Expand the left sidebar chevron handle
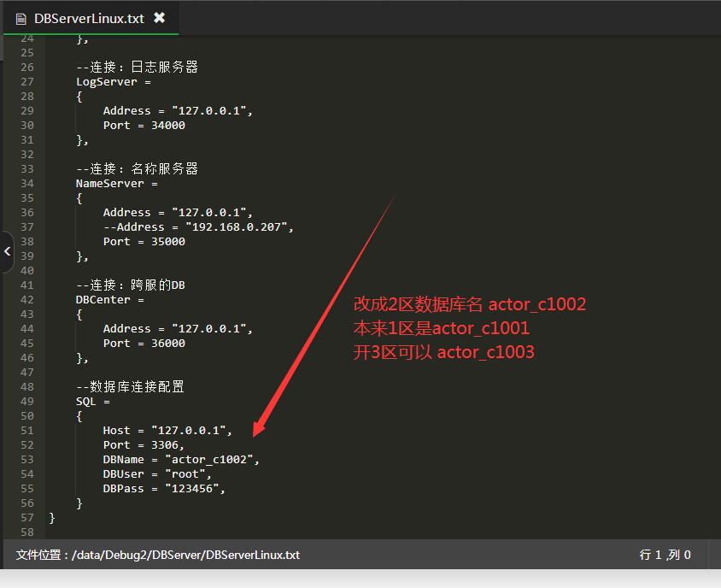This screenshot has height=588, width=721. pos(7,251)
